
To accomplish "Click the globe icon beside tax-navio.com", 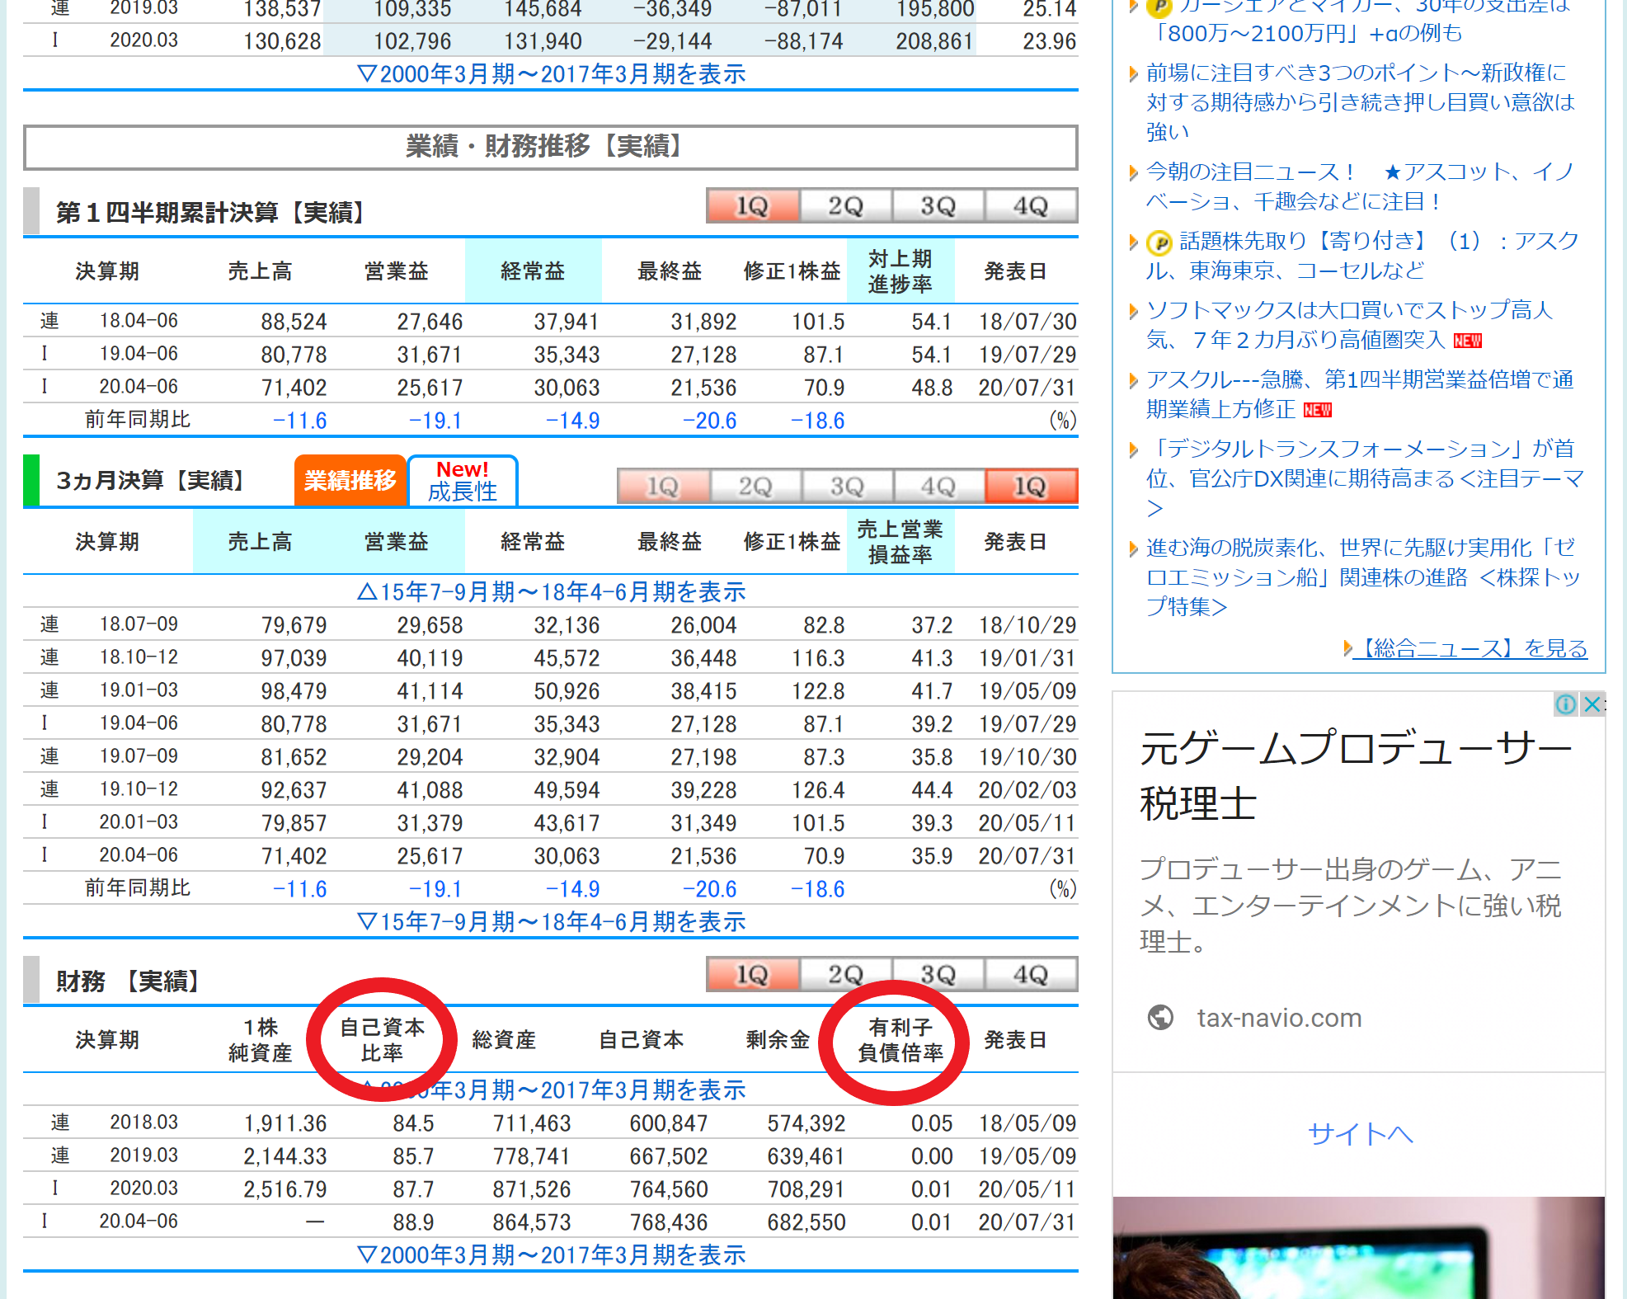I will coord(1160,1018).
